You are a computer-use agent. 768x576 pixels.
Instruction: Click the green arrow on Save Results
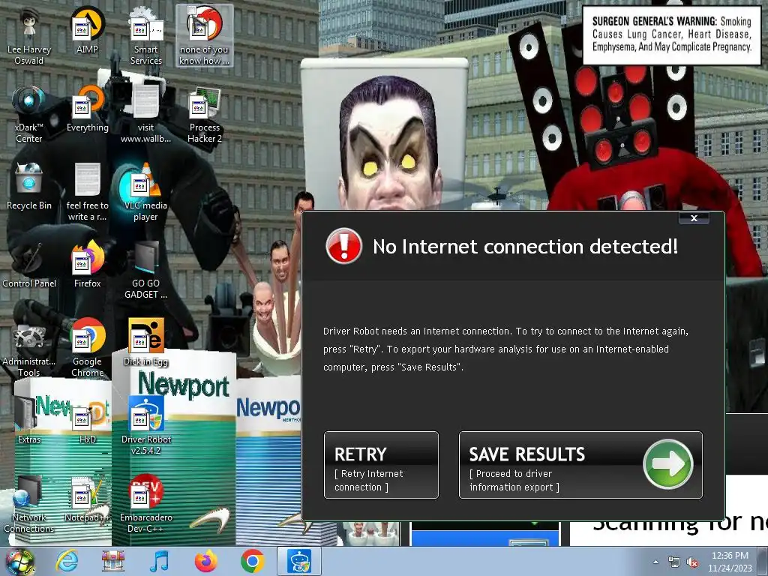coord(668,464)
